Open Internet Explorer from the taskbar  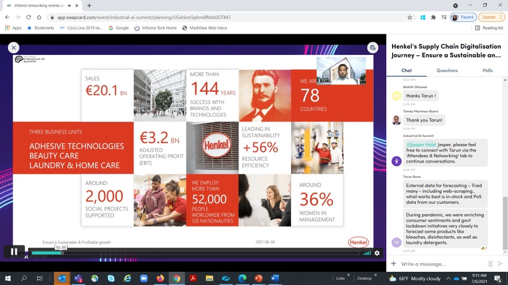pos(127,278)
